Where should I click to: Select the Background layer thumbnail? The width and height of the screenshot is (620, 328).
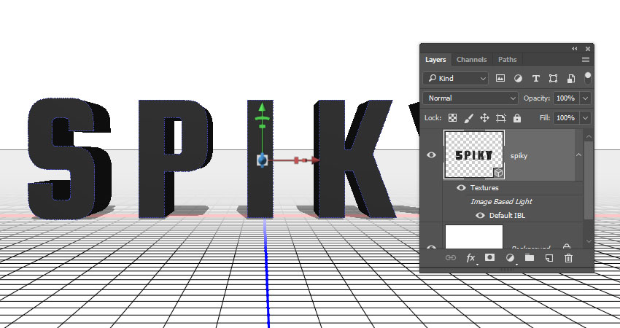pos(474,237)
